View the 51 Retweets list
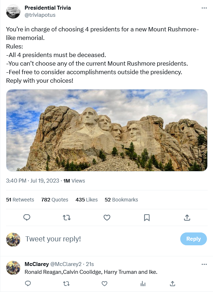Screen dimensions: 213x292 coord(20,199)
